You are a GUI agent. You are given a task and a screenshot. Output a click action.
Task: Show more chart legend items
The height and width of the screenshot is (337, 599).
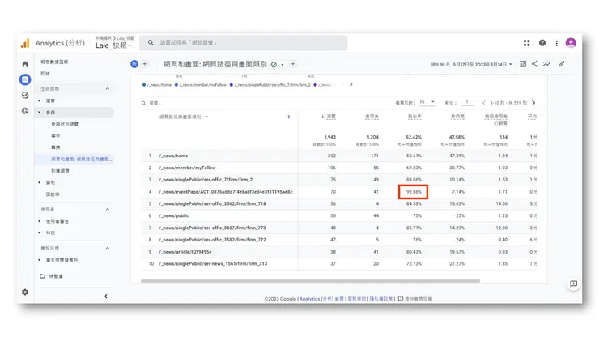351,84
